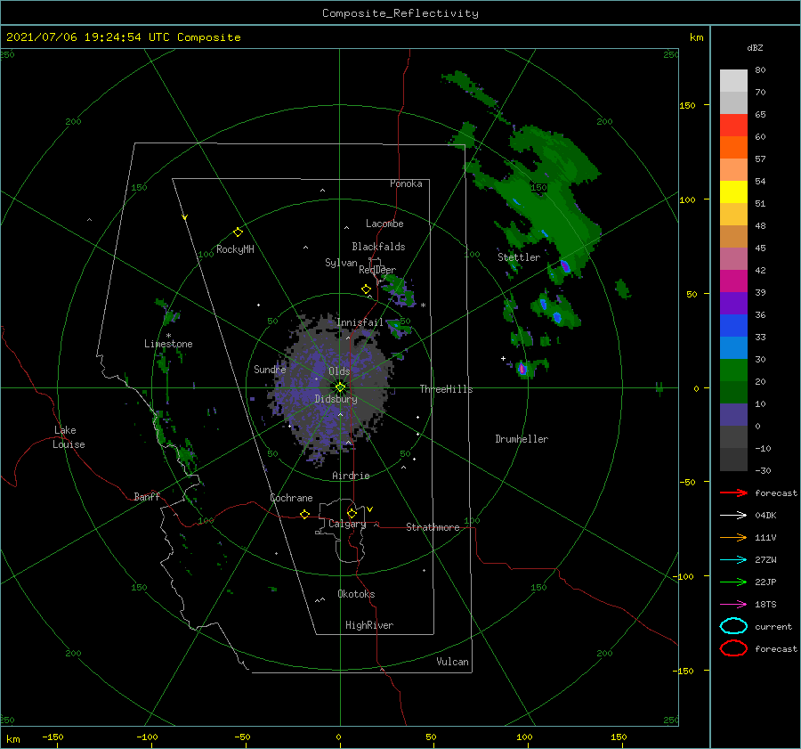Click the yellow diamond marker below Cochrane
This screenshot has height=749, width=801.
coord(304,515)
